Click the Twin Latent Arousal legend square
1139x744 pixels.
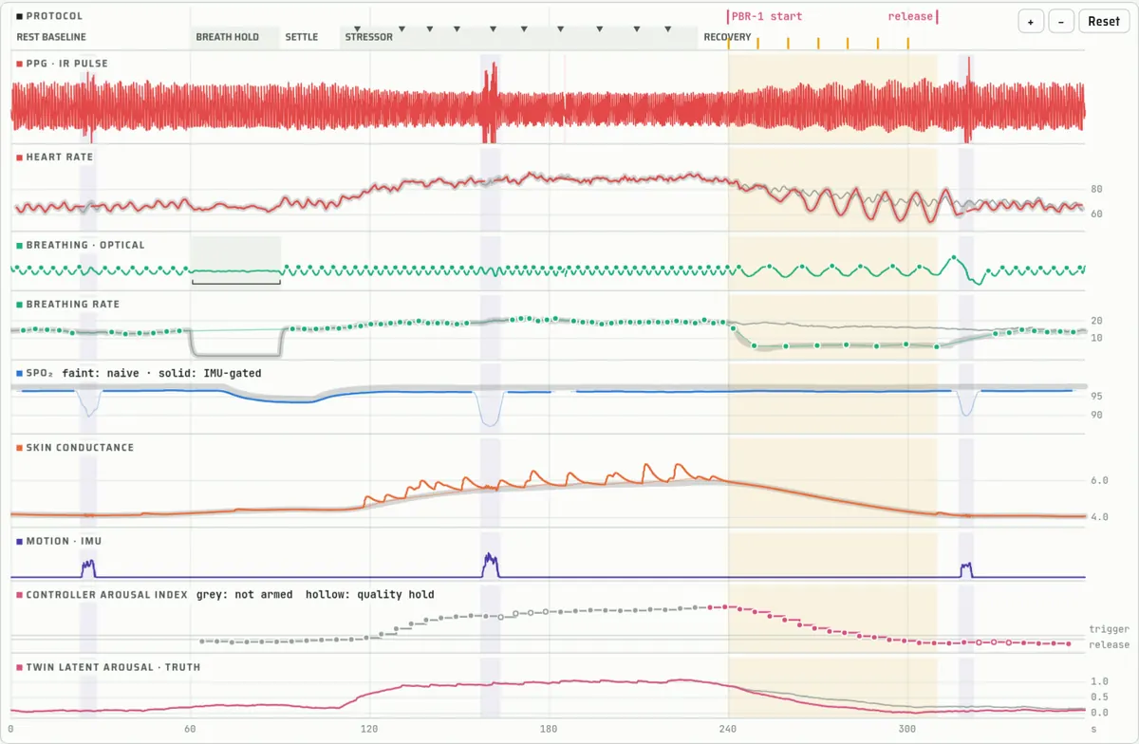pyautogui.click(x=20, y=667)
